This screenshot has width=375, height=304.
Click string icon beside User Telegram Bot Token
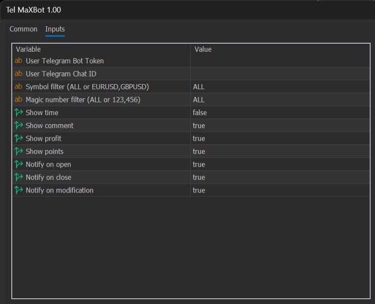pyautogui.click(x=18, y=61)
